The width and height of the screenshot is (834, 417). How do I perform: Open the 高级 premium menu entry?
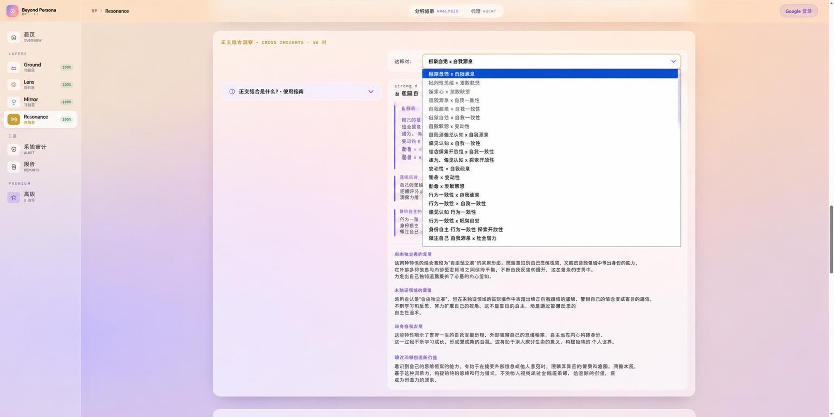coord(40,197)
